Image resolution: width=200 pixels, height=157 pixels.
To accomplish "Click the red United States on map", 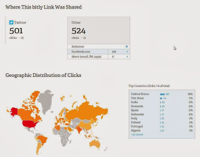I will [30, 124].
